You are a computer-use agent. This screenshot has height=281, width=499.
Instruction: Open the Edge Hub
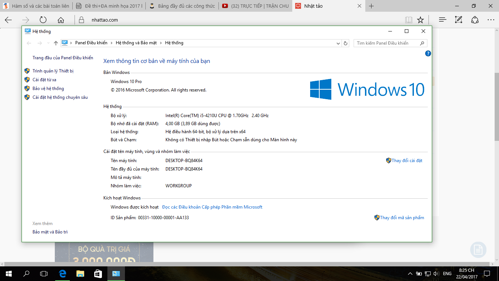(x=442, y=20)
